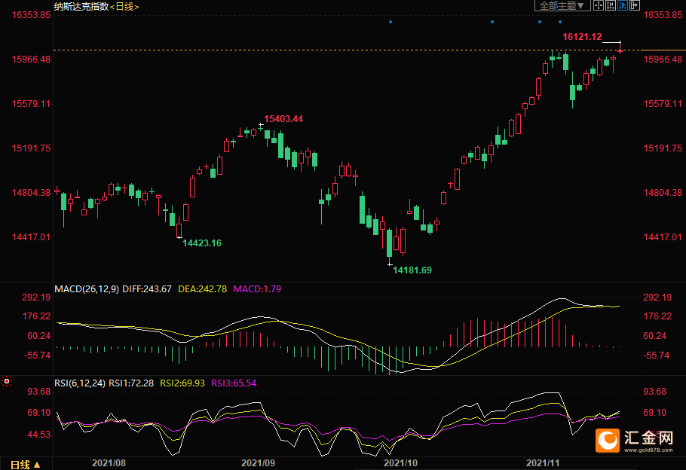Viewport: 686px width, 470px height.
Task: Click 15191.75 on the left price axis
Action: coord(31,148)
